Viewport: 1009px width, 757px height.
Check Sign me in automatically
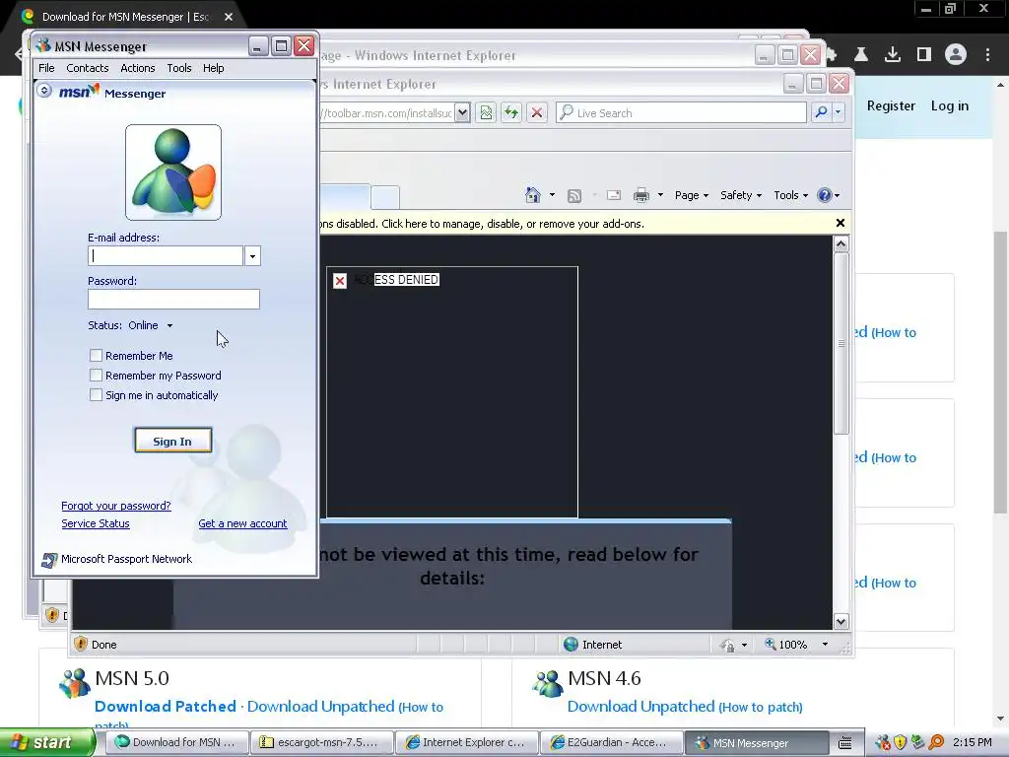pyautogui.click(x=96, y=395)
